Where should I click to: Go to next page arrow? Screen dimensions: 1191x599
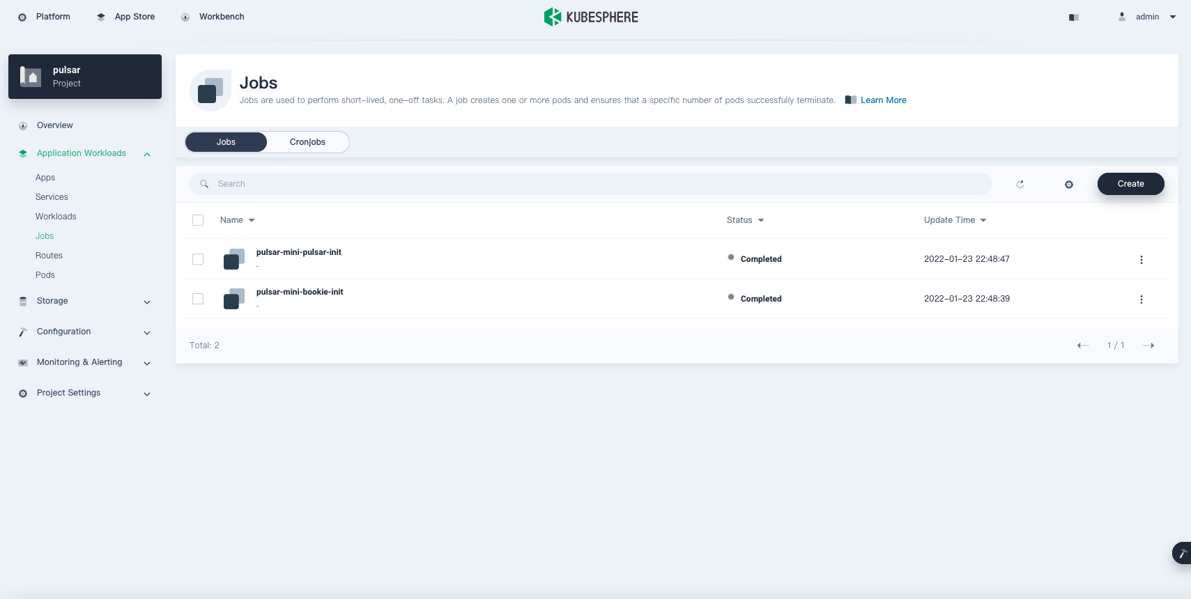(1148, 345)
